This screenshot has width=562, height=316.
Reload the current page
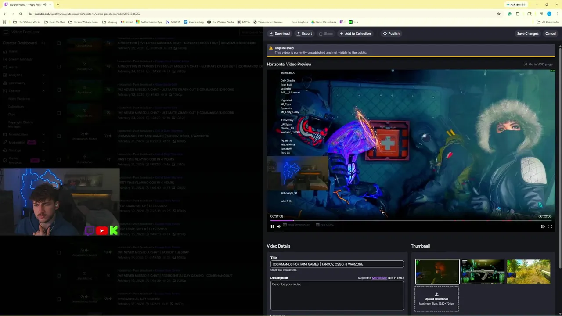[x=21, y=14]
